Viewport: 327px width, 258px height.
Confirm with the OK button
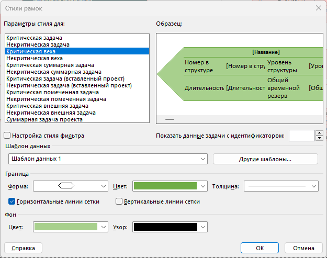(260, 248)
